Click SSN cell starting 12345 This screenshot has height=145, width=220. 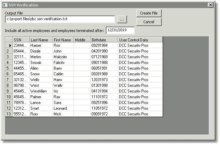tap(21, 63)
